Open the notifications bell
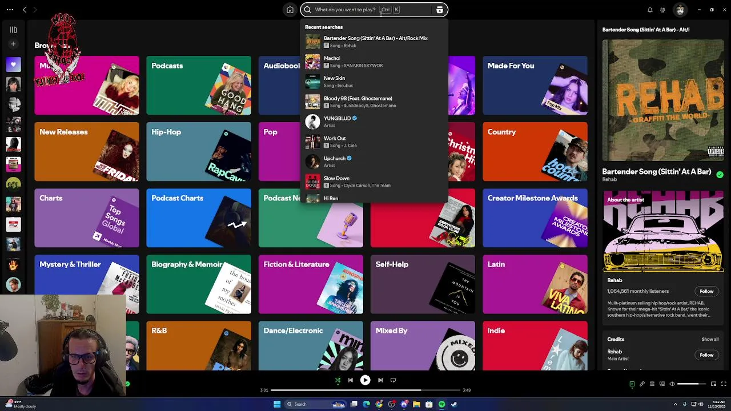 click(x=650, y=10)
